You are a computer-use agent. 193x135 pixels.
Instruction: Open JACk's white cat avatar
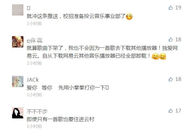pos(18,81)
